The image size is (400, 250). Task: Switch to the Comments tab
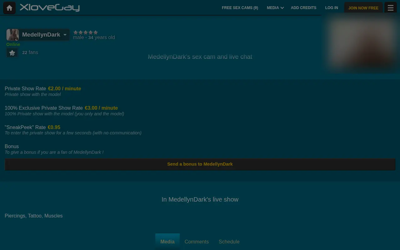click(197, 242)
